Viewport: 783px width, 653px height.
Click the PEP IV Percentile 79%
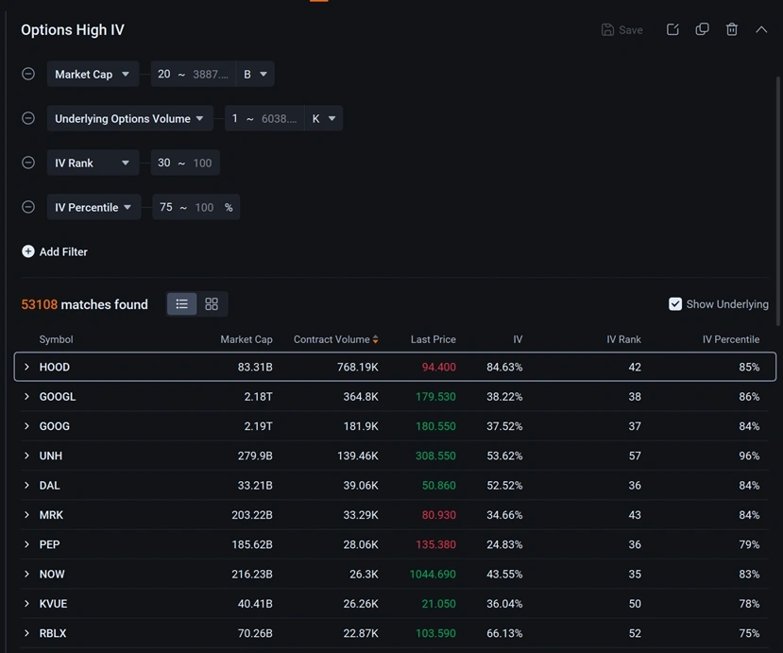[x=749, y=544]
